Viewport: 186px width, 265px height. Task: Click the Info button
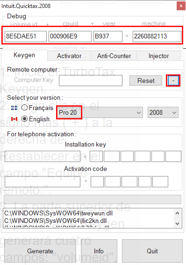tap(99, 251)
